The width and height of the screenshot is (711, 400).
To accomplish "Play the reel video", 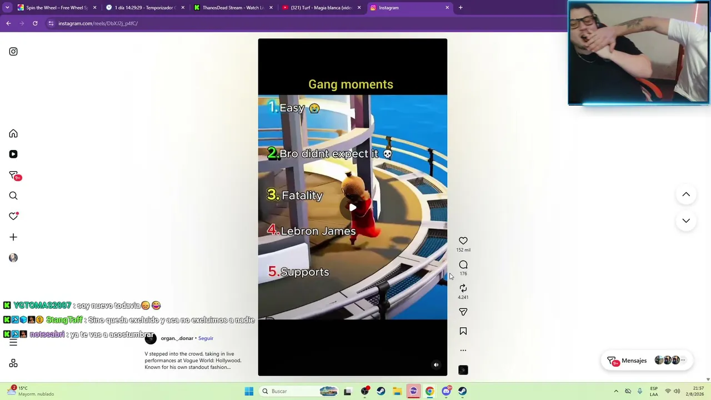I will click(353, 208).
